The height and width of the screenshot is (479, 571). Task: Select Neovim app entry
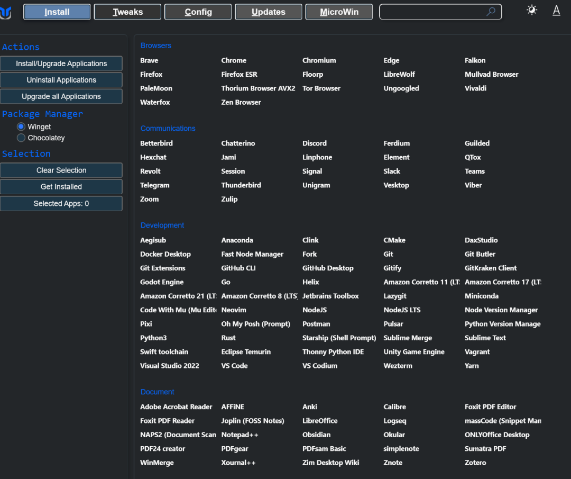[234, 310]
